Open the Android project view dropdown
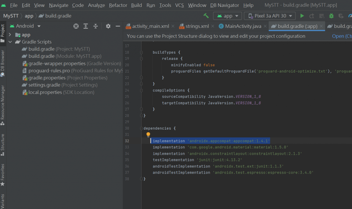The image size is (352, 209). pos(25,26)
